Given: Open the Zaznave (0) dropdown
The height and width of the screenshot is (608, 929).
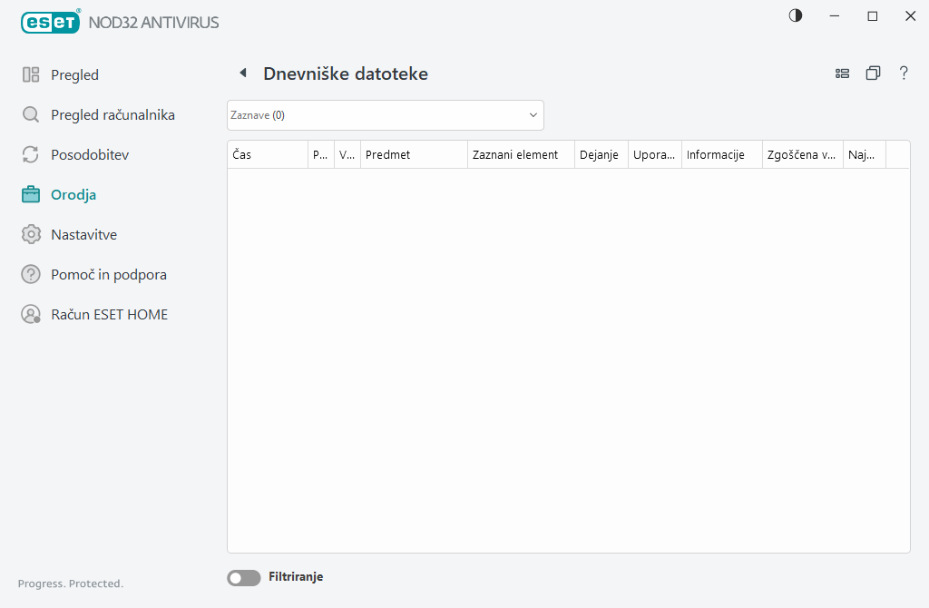Looking at the screenshot, I should (x=385, y=115).
